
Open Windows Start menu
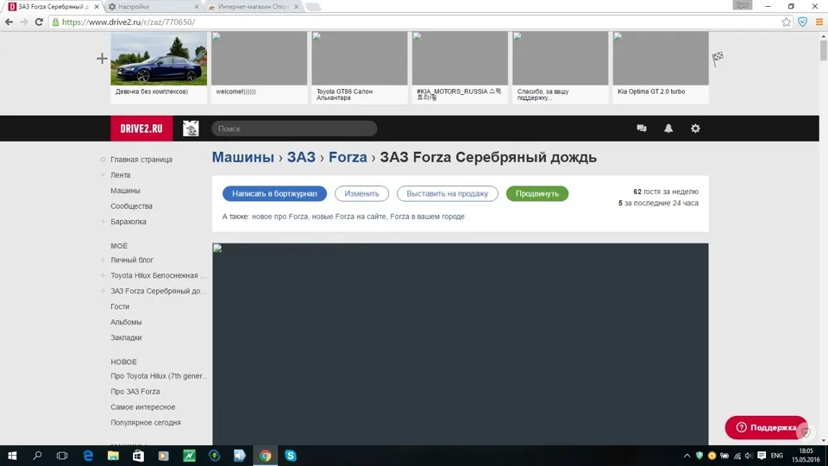click(x=11, y=456)
